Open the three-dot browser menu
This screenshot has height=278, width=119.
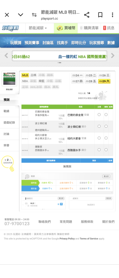(112, 15)
